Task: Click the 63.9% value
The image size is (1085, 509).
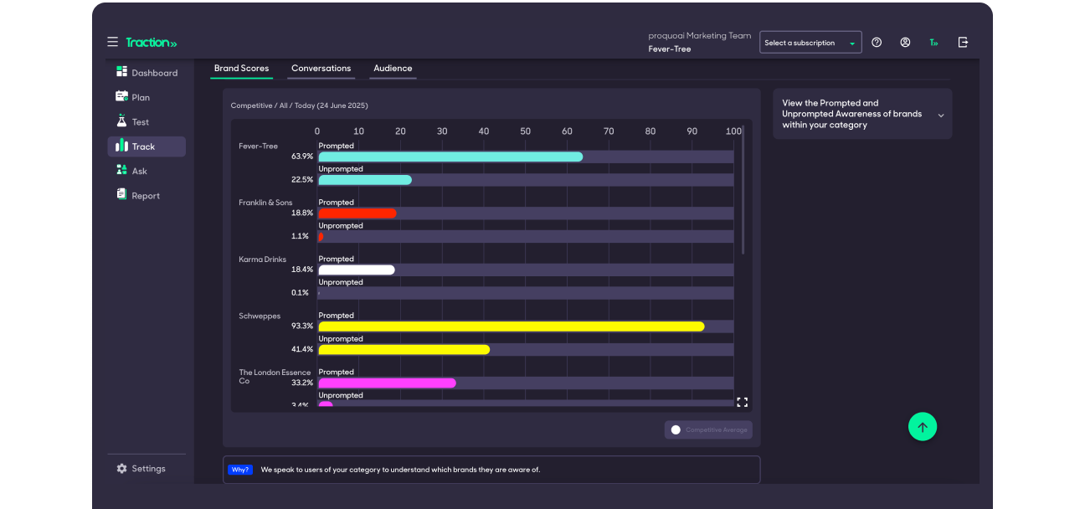Action: 302,157
